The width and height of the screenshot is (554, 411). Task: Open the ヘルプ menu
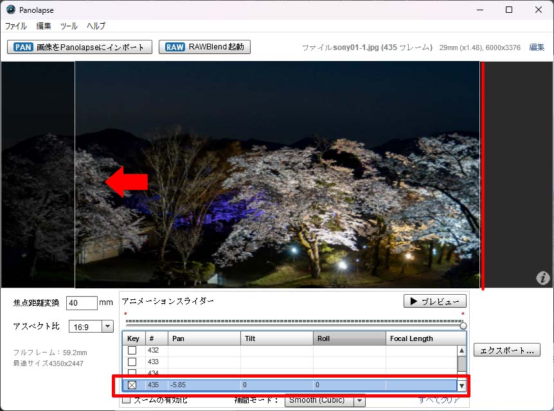[96, 26]
